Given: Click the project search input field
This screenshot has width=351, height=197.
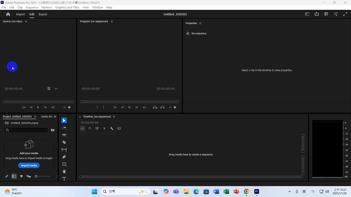Looking at the screenshot, I should (26, 130).
